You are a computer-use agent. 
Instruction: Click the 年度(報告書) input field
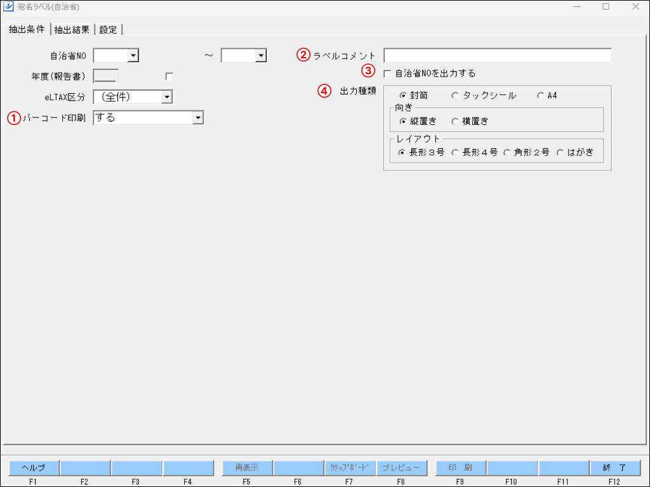(x=106, y=76)
